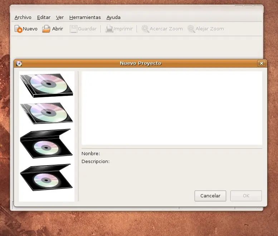
Task: Select the fourth open DVD case template
Action: coord(46,177)
